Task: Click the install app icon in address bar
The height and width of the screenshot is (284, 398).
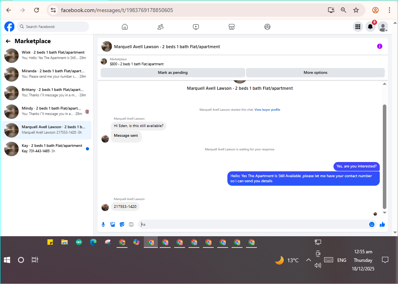Action: pos(331,10)
